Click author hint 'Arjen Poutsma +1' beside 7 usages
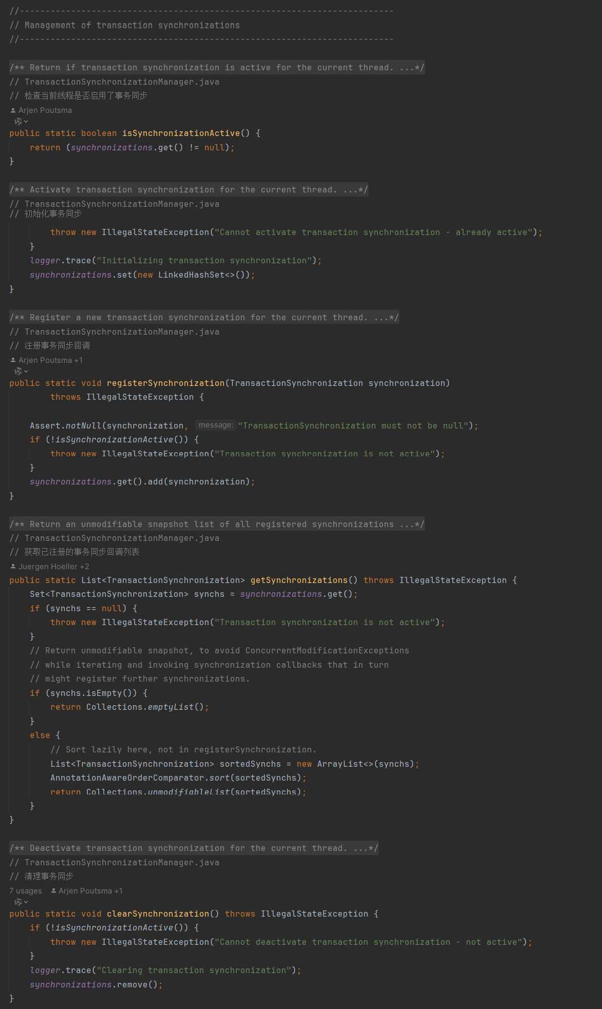 (x=86, y=891)
